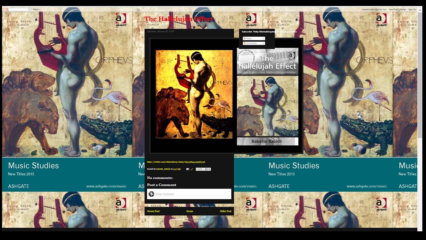
Task: Click the BlogThis! share icon
Action: tap(200, 169)
